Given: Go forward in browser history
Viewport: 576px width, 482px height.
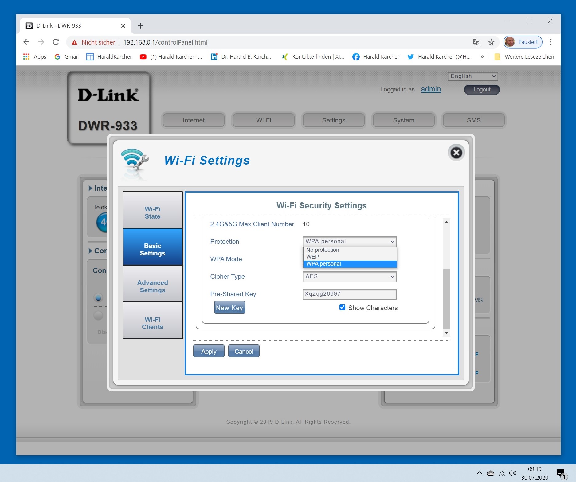Looking at the screenshot, I should tap(41, 42).
